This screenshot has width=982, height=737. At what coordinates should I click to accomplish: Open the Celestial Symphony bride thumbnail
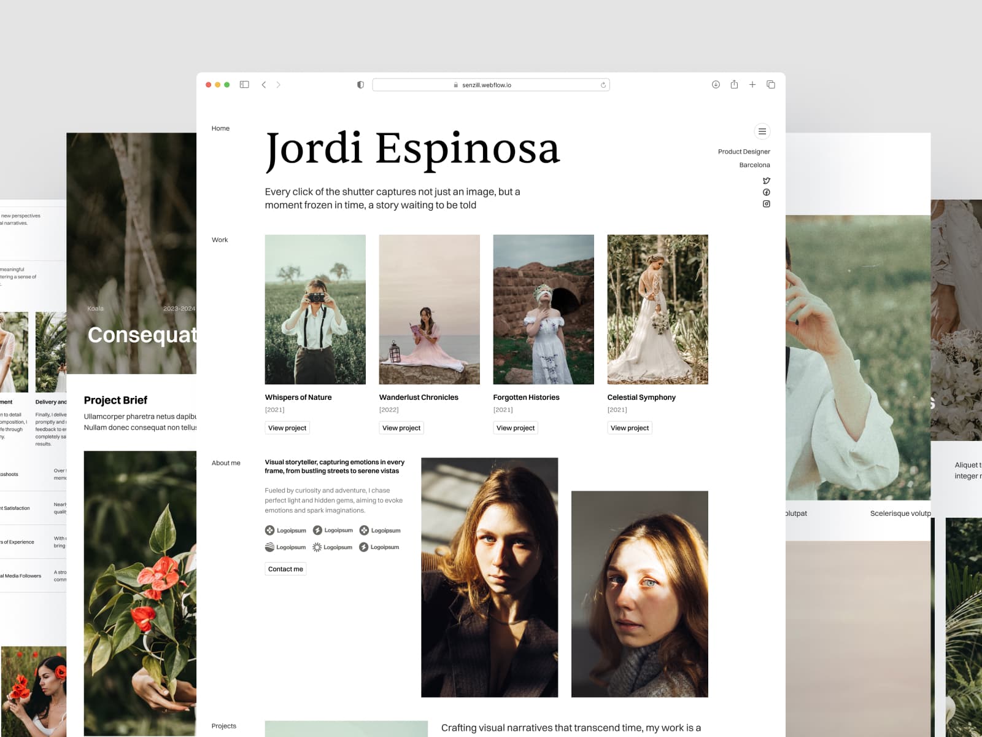click(658, 310)
